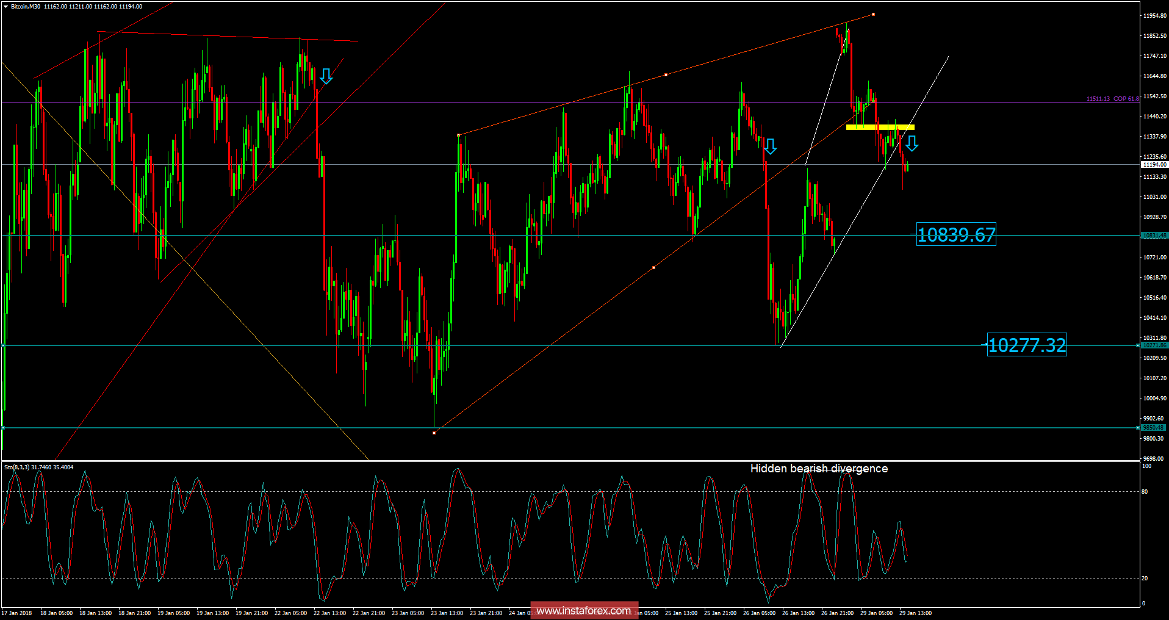The image size is (1169, 620).
Task: Select the left anchor point of upper red trendline
Action: coord(458,135)
